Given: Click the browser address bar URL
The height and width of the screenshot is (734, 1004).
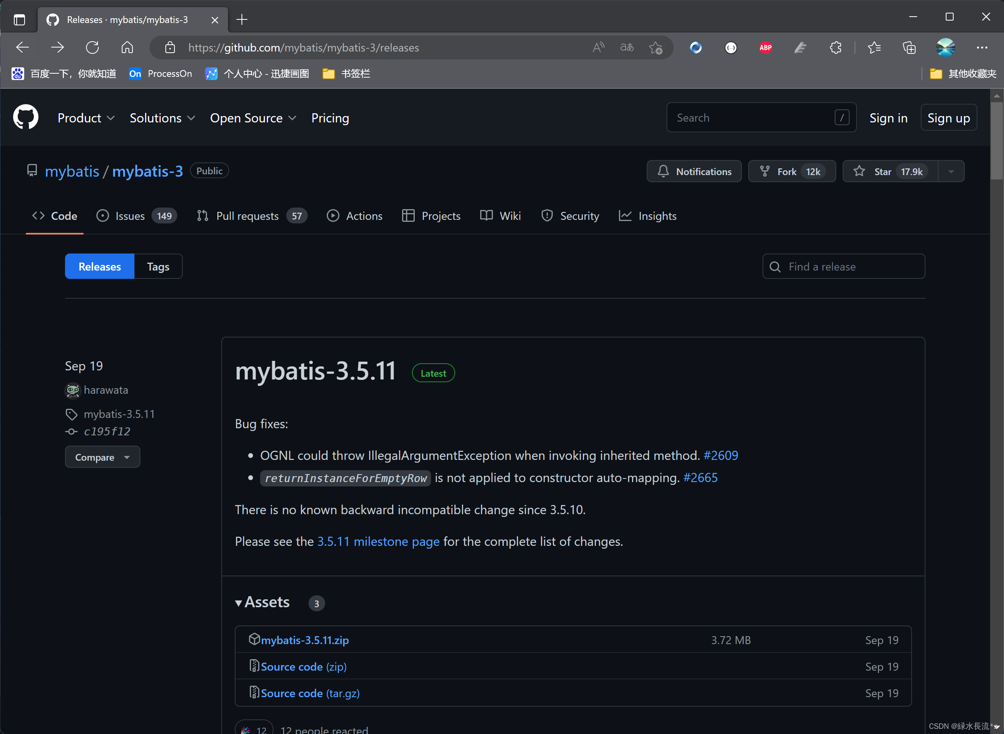Looking at the screenshot, I should point(304,48).
